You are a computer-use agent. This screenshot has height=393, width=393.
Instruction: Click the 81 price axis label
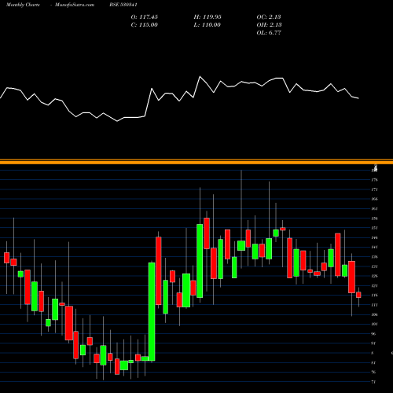(373, 362)
